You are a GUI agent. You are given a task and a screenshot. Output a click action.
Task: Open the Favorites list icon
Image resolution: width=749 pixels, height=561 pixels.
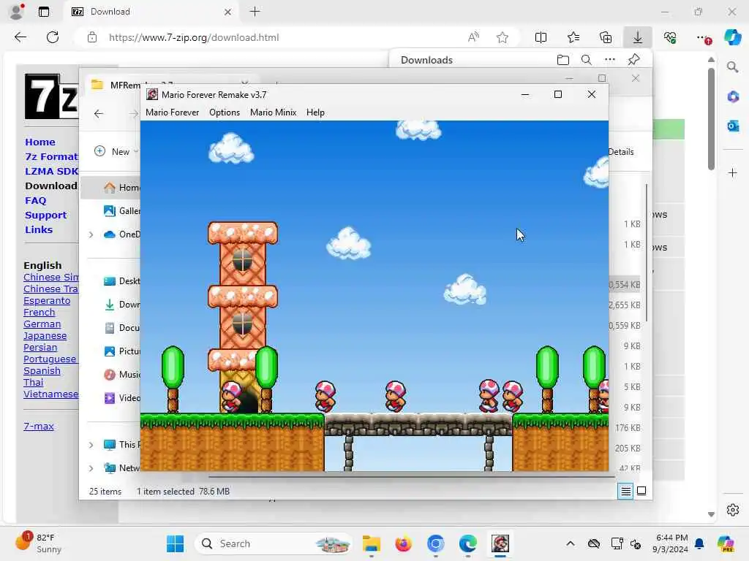pos(573,37)
